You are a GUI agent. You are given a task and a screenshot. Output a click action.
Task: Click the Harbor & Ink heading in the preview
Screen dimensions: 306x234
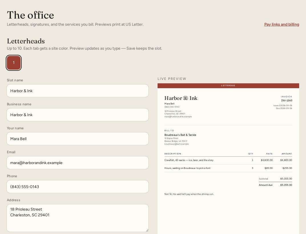(x=181, y=98)
